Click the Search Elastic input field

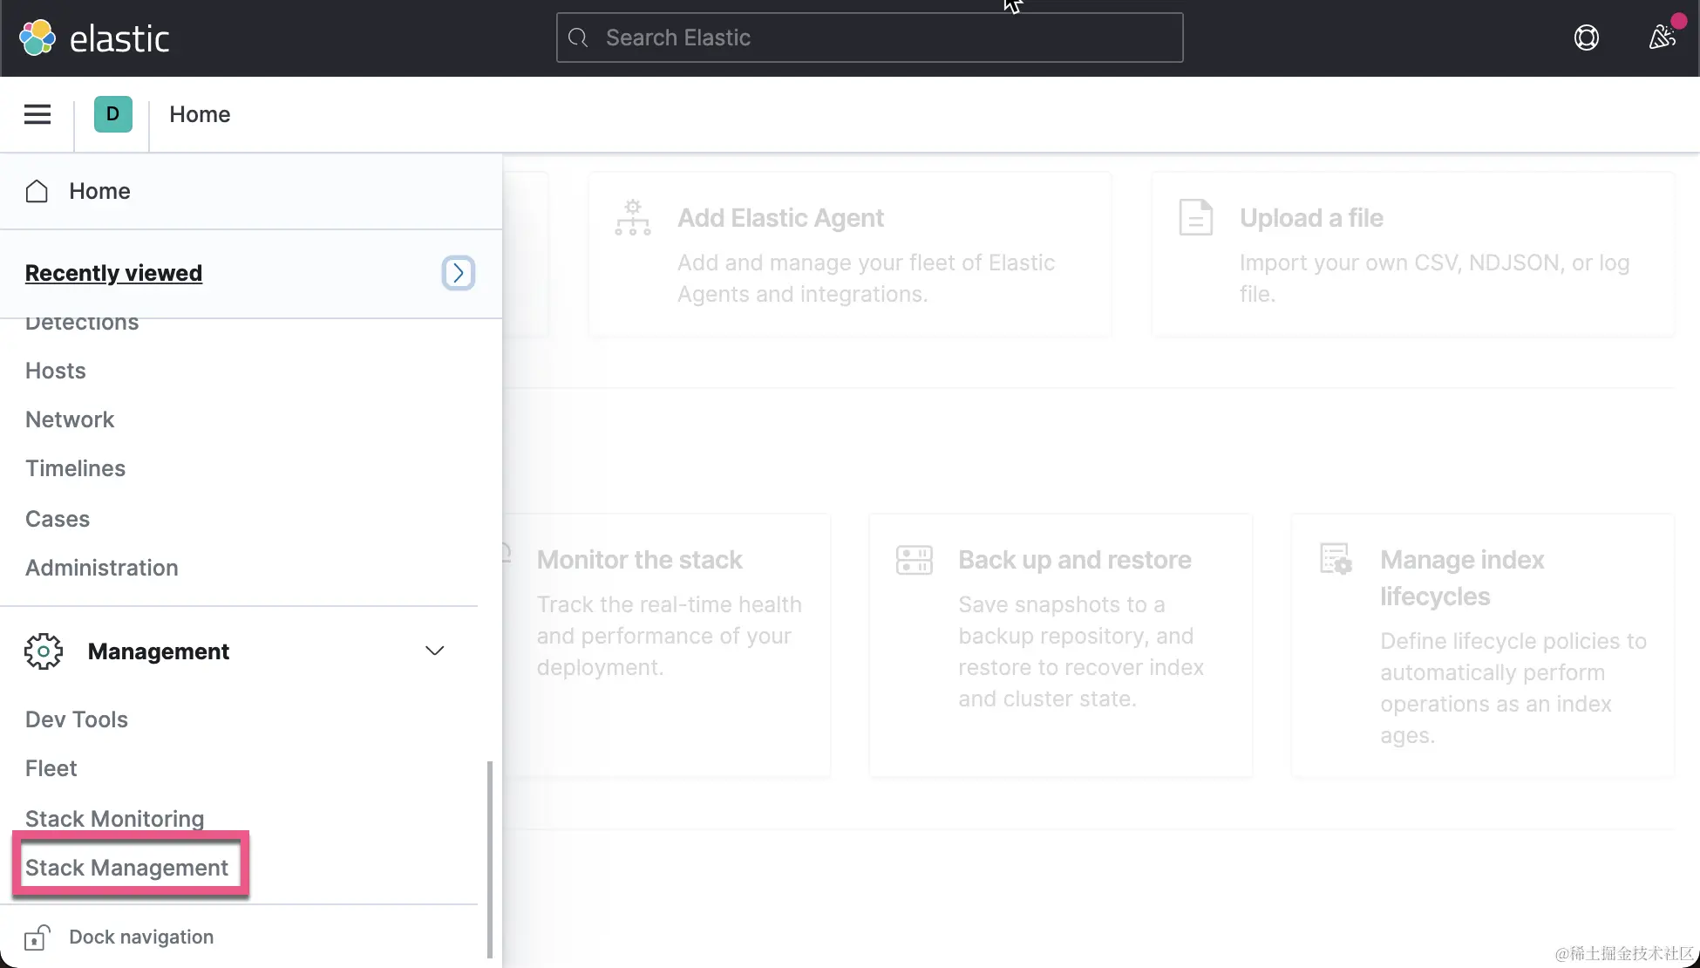[x=869, y=37]
